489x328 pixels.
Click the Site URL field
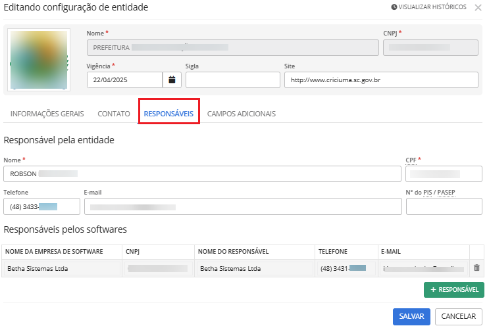click(381, 80)
